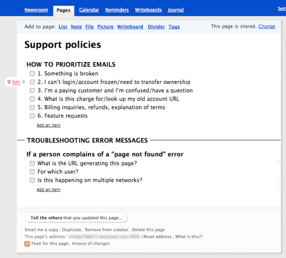This screenshot has width=286, height=258.
Task: Click the Change sharing link
Action: 267,27
